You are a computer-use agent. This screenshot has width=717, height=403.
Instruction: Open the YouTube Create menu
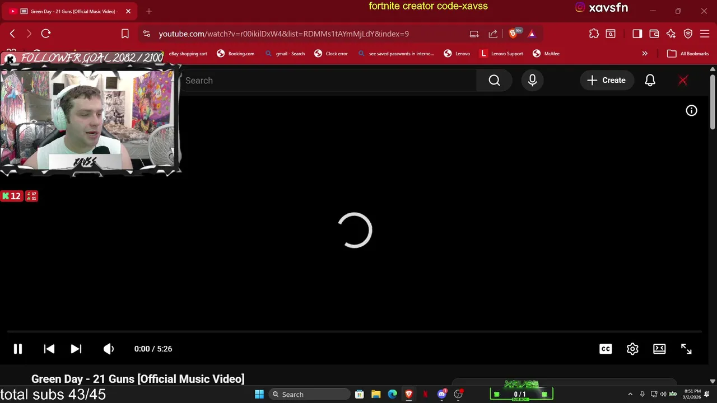(606, 81)
